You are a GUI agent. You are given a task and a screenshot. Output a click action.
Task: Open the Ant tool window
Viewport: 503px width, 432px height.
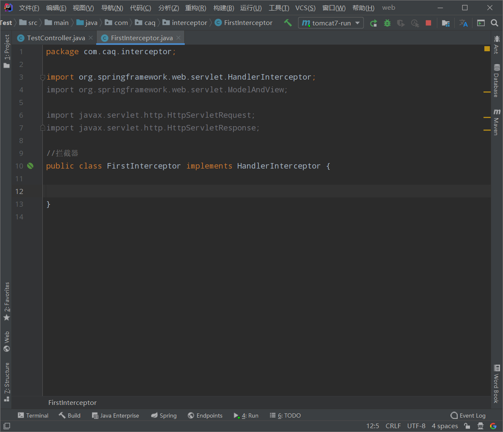pyautogui.click(x=497, y=45)
